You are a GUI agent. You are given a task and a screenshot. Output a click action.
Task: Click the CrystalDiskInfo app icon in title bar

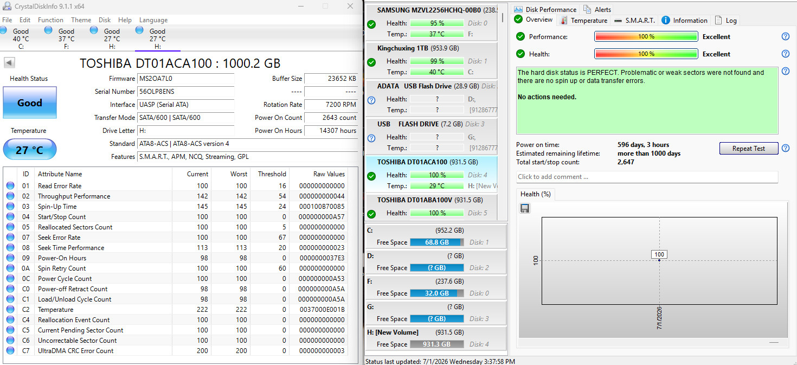[7, 6]
